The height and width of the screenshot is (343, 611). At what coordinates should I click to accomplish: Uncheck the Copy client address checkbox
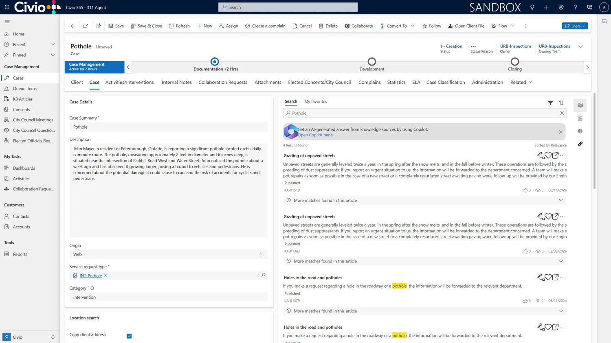click(129, 336)
